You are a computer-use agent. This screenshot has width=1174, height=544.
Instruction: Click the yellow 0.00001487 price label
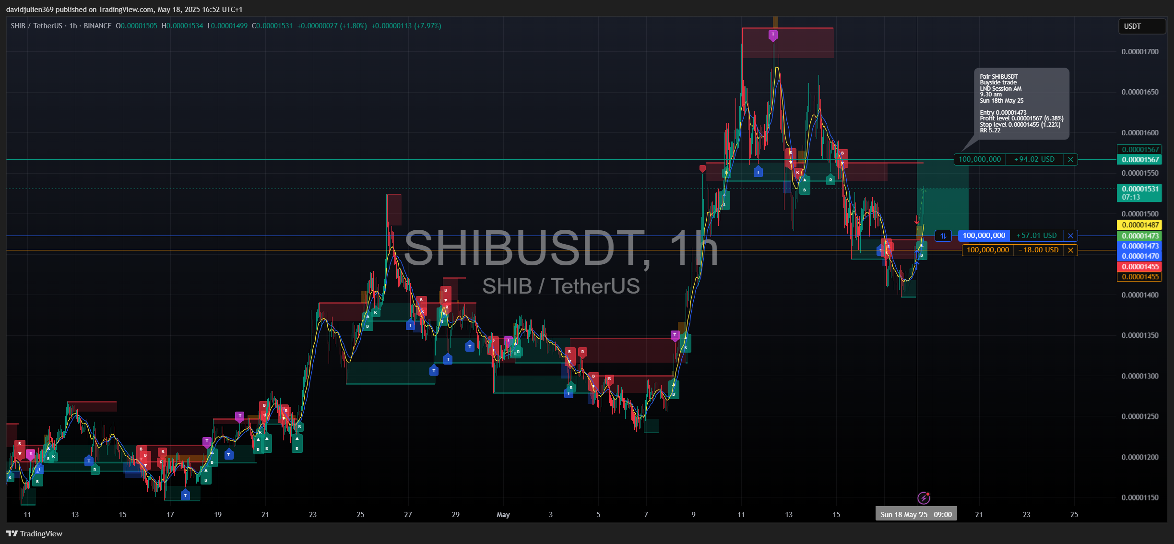[x=1139, y=225]
